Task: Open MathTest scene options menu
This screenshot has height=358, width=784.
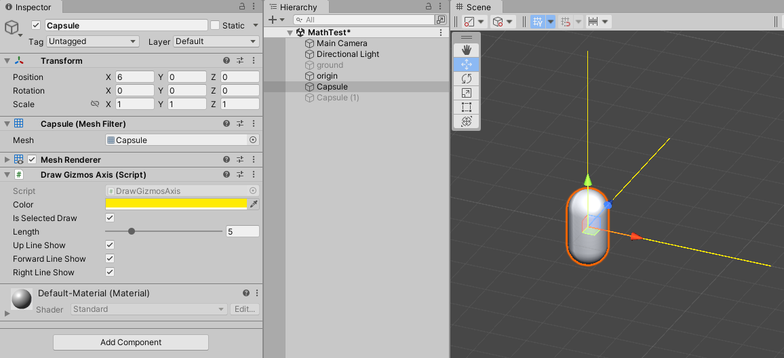Action: [441, 33]
